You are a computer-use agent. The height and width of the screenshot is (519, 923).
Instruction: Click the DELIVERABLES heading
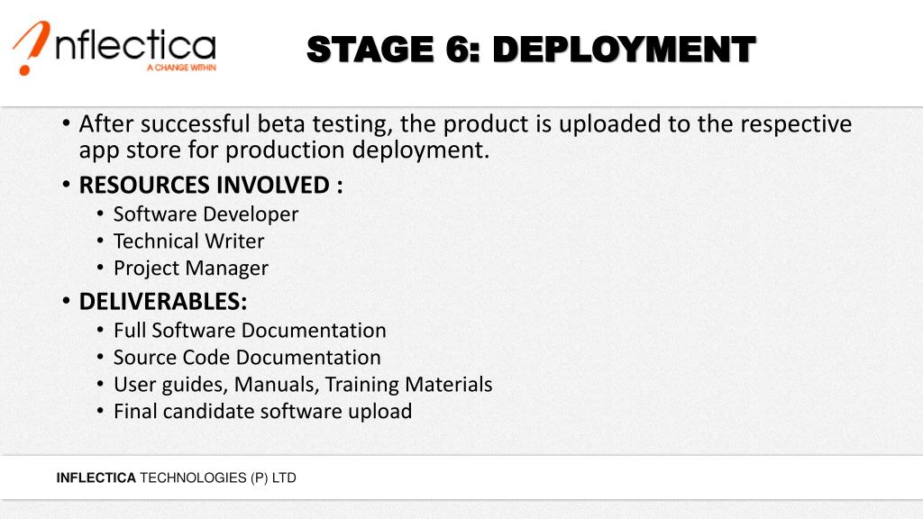[x=163, y=301]
